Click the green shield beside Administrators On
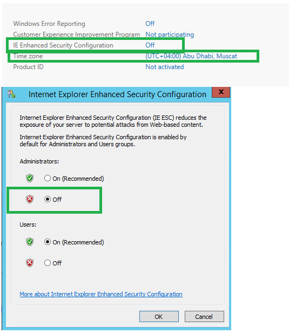Image resolution: width=289 pixels, height=334 pixels. [x=30, y=178]
